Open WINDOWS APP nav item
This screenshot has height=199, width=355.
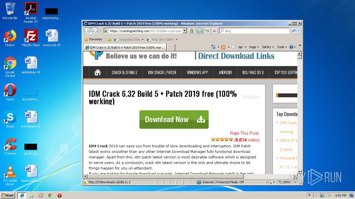[x=197, y=72]
